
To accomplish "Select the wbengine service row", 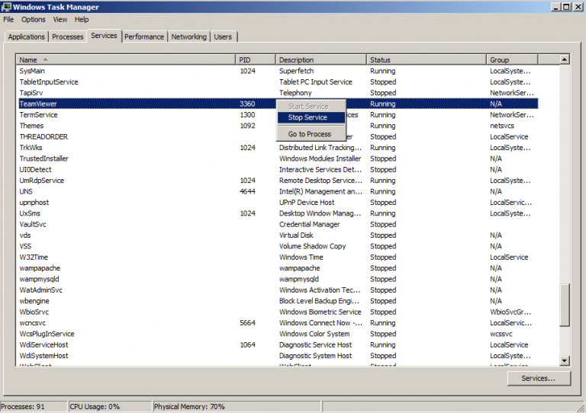I will coord(279,301).
